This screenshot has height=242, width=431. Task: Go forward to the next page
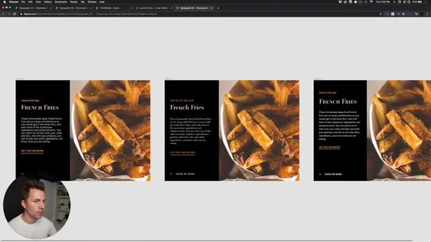[9, 13]
